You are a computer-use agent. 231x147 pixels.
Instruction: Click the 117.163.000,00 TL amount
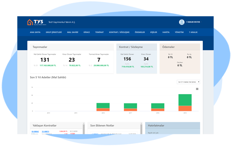(x=48, y=66)
